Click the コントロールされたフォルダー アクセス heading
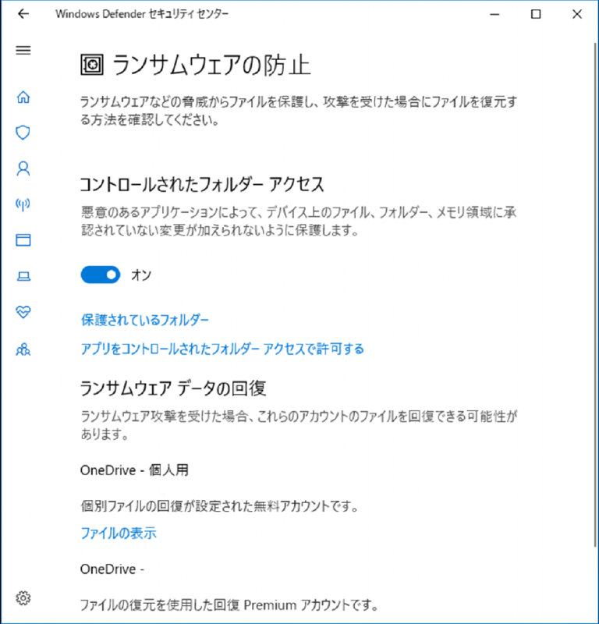The width and height of the screenshot is (599, 624). coord(202,185)
